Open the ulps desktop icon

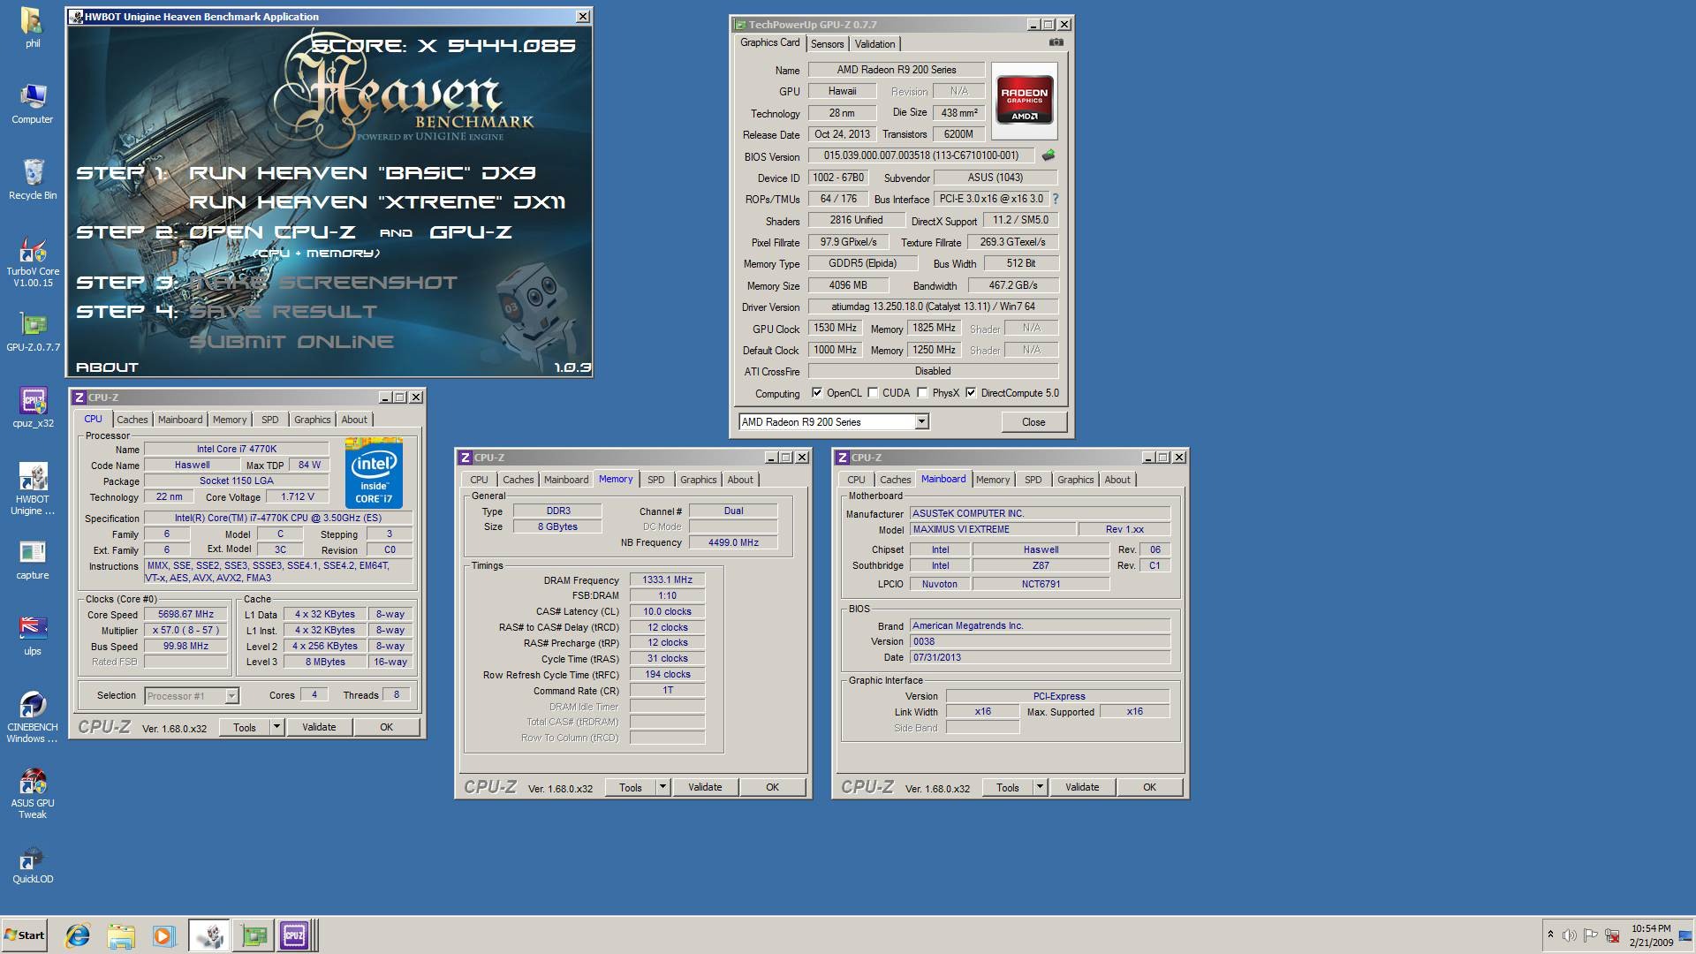coord(32,635)
